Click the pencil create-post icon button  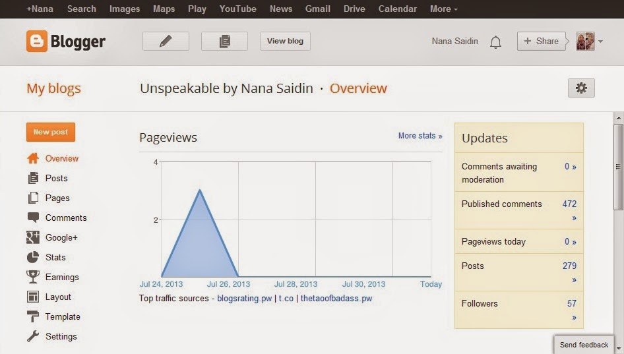(x=166, y=41)
